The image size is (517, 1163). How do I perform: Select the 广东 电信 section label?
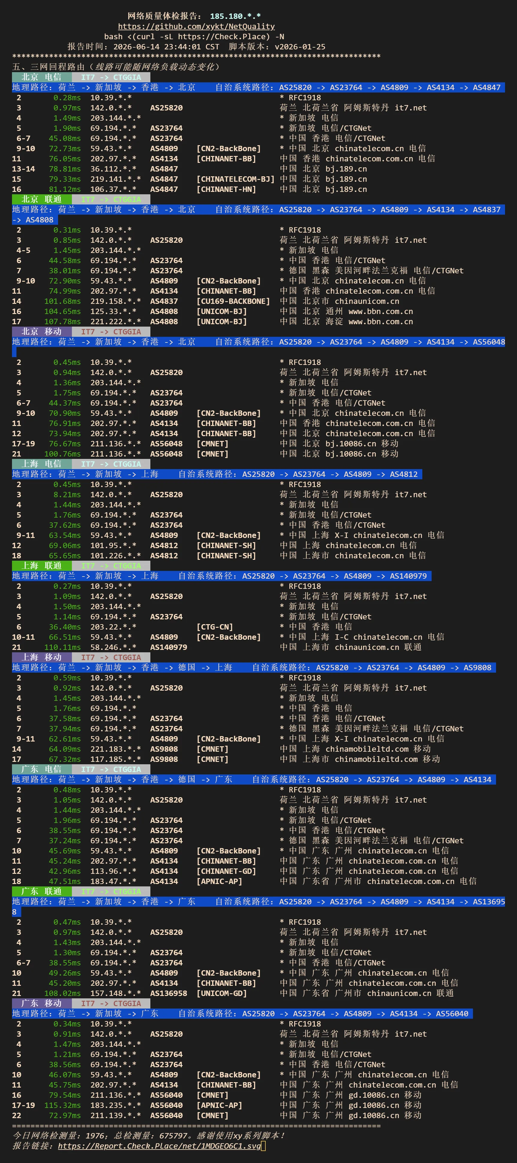click(x=42, y=769)
